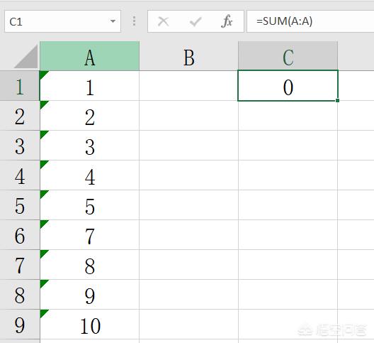Select cell A9 containing 10
Screen dimensions: 374x343
coord(89,325)
